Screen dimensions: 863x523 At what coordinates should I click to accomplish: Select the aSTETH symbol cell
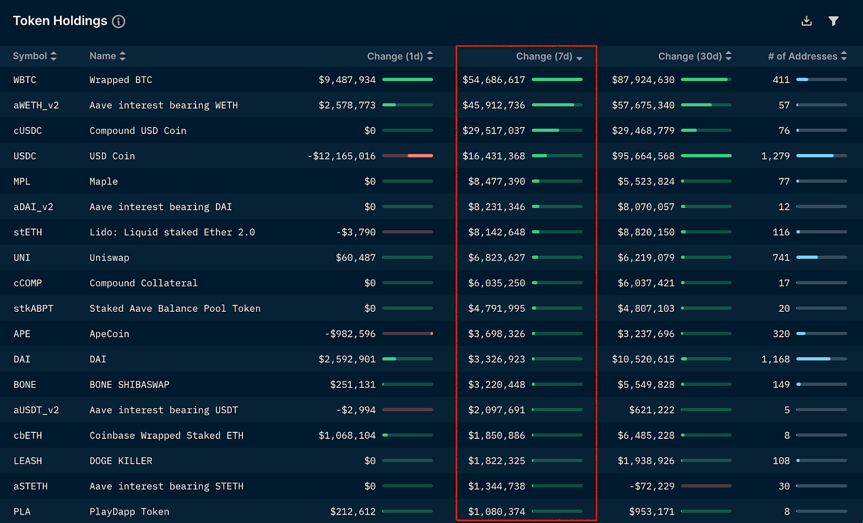point(31,486)
